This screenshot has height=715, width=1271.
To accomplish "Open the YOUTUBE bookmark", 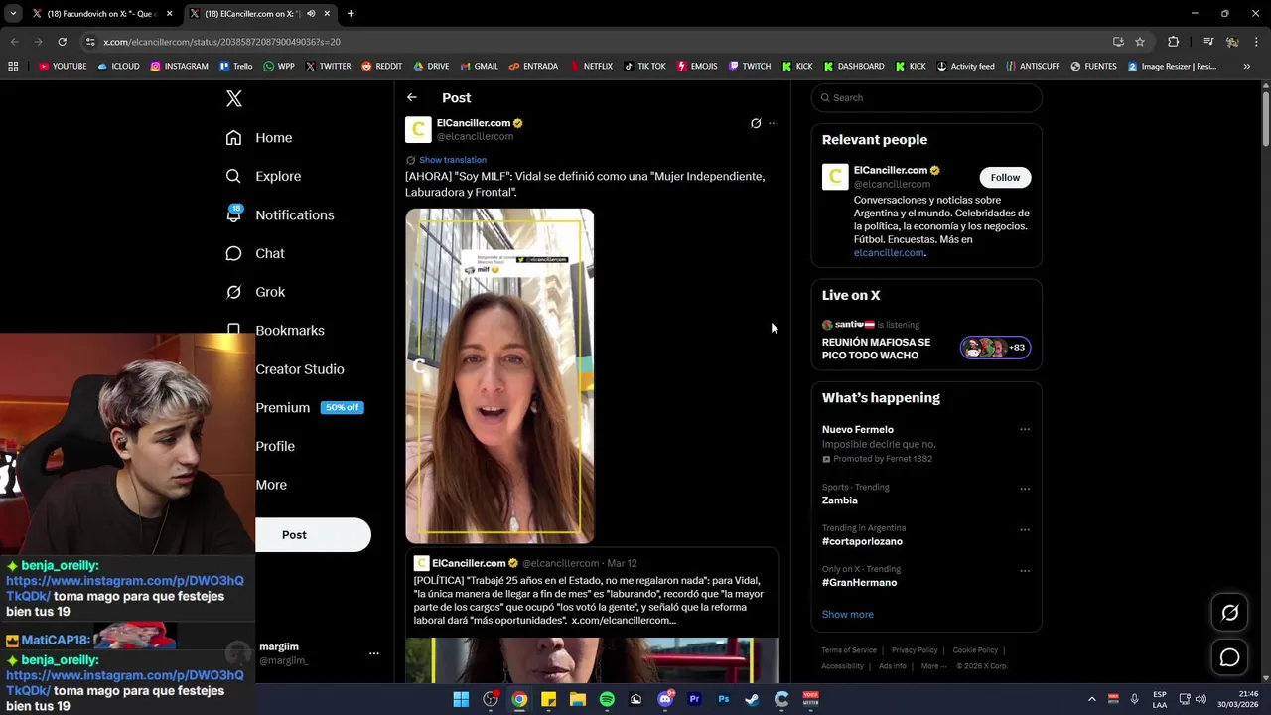I will (x=63, y=67).
